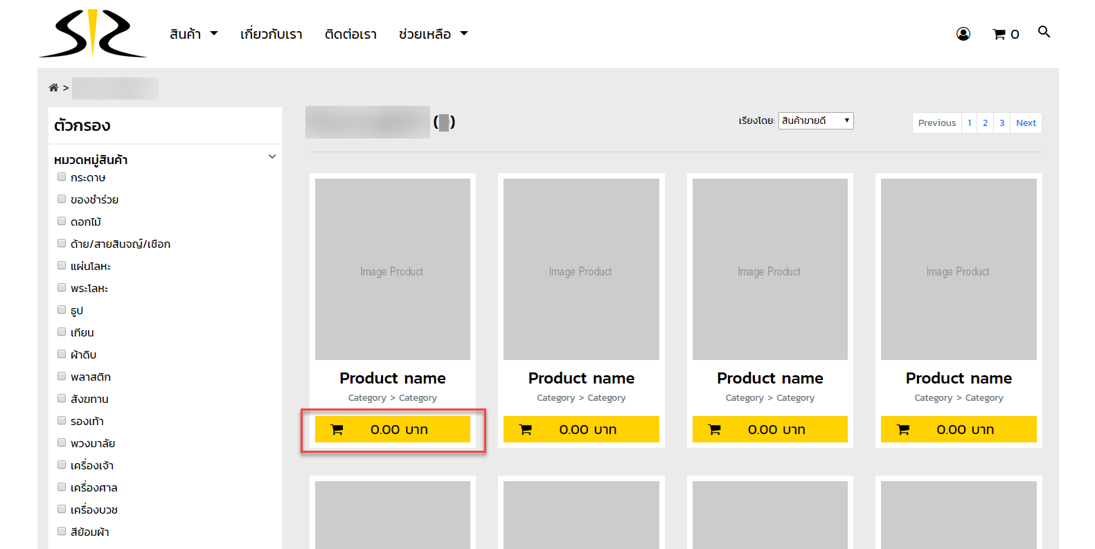Click cart icon on fourth product
The height and width of the screenshot is (549, 1095).
coord(903,429)
